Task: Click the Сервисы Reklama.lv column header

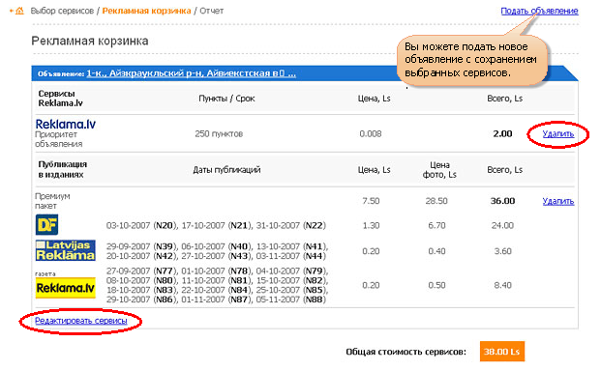Action: [x=60, y=99]
